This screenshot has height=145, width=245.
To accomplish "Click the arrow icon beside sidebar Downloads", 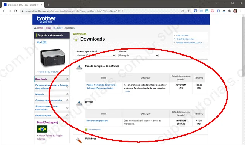I will 67,79.
